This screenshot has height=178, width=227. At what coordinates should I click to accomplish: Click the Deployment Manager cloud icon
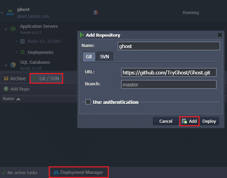pos(56,173)
